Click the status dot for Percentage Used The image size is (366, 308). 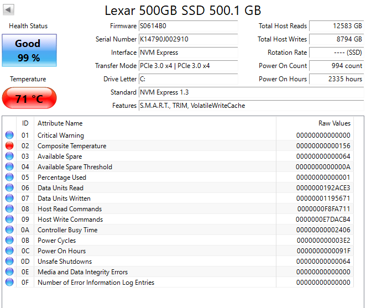pyautogui.click(x=9, y=177)
